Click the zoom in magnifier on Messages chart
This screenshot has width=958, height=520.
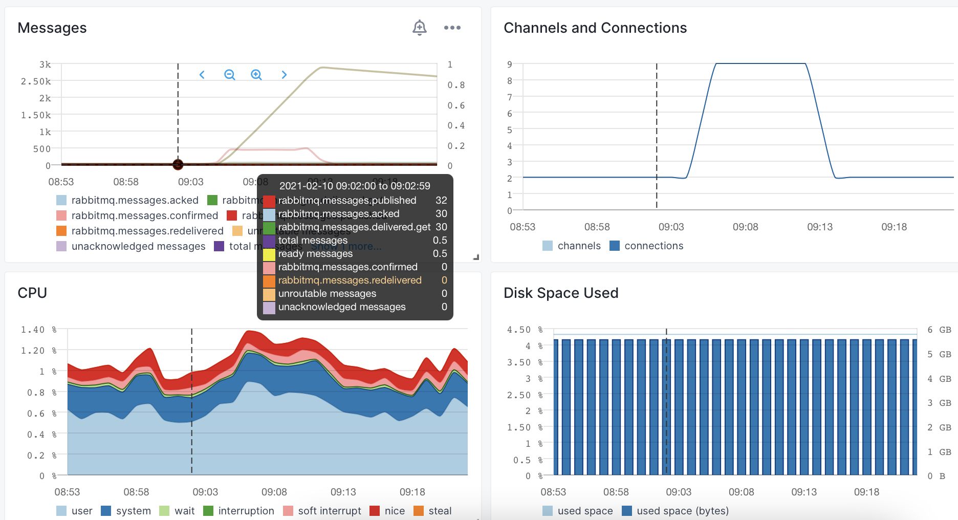(x=256, y=75)
